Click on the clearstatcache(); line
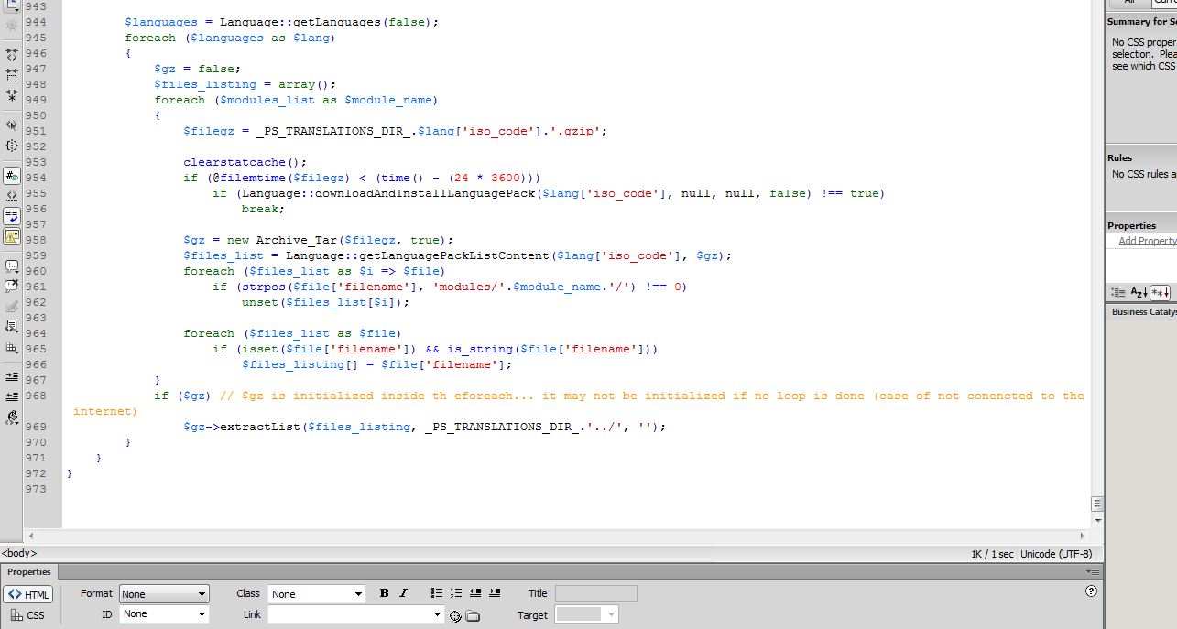Viewport: 1177px width, 629px height. [245, 162]
